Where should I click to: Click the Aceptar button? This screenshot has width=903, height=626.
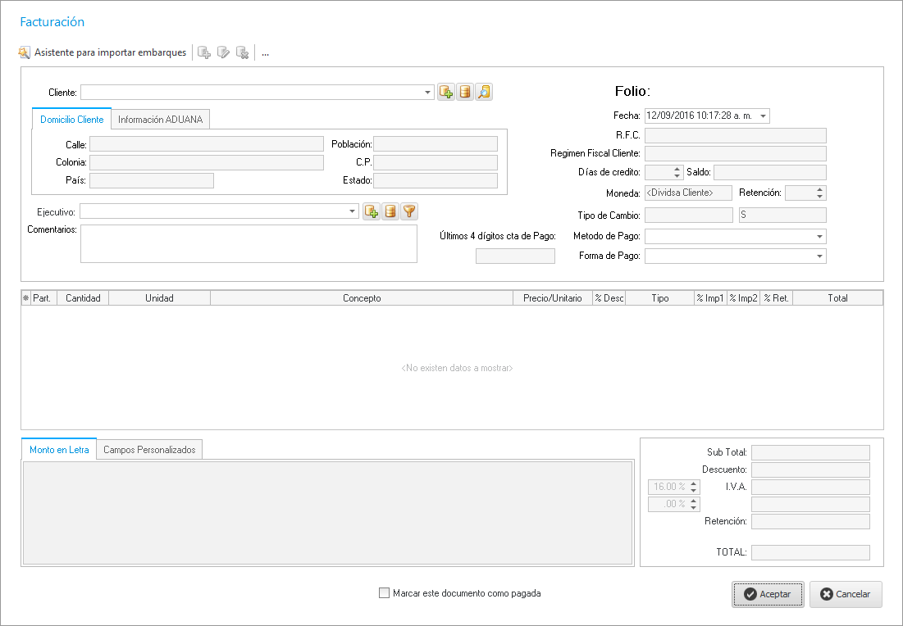pos(768,594)
